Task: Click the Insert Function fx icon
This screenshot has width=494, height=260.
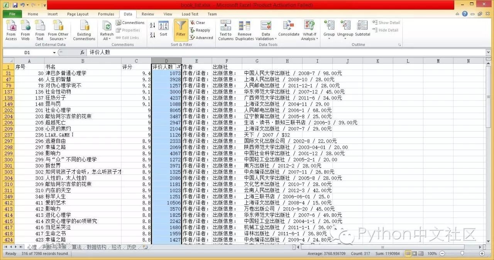Action: pyautogui.click(x=82, y=52)
